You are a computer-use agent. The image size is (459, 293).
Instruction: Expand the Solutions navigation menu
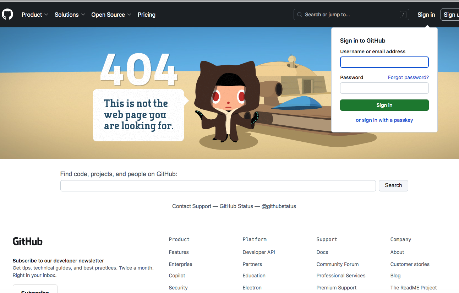point(70,15)
